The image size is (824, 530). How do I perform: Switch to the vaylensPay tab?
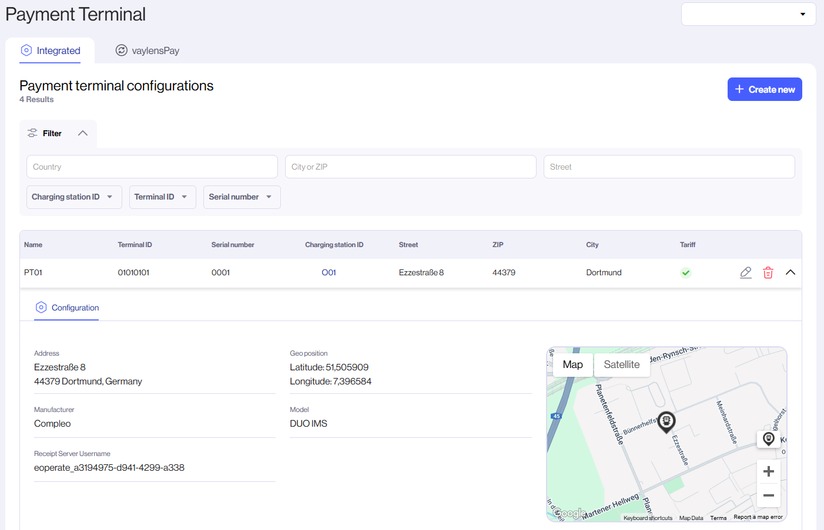[147, 50]
